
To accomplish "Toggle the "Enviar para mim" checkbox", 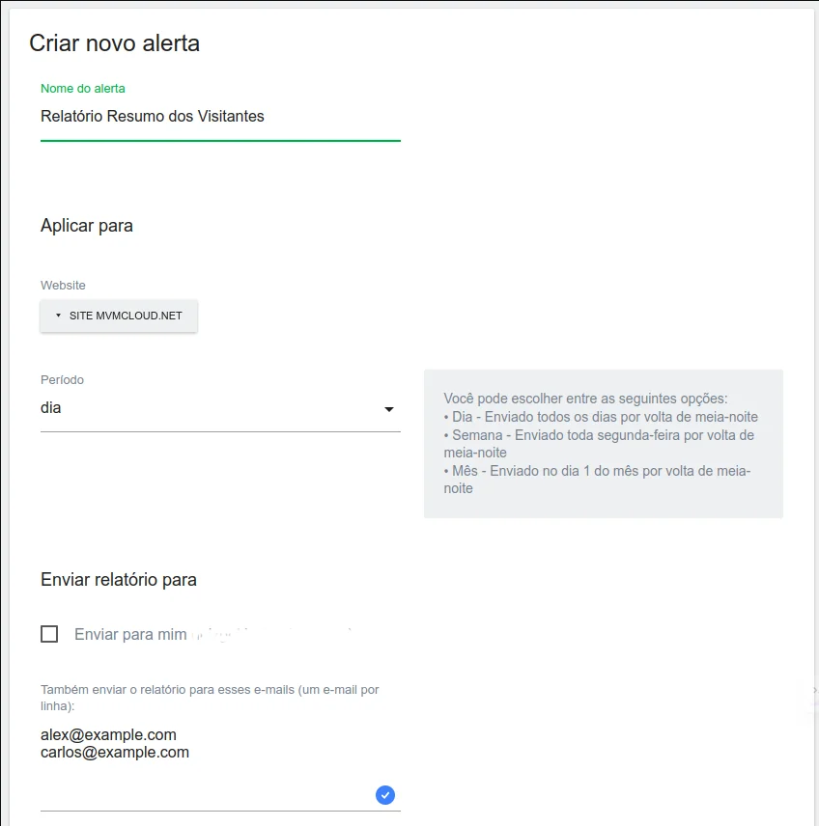I will pos(49,634).
